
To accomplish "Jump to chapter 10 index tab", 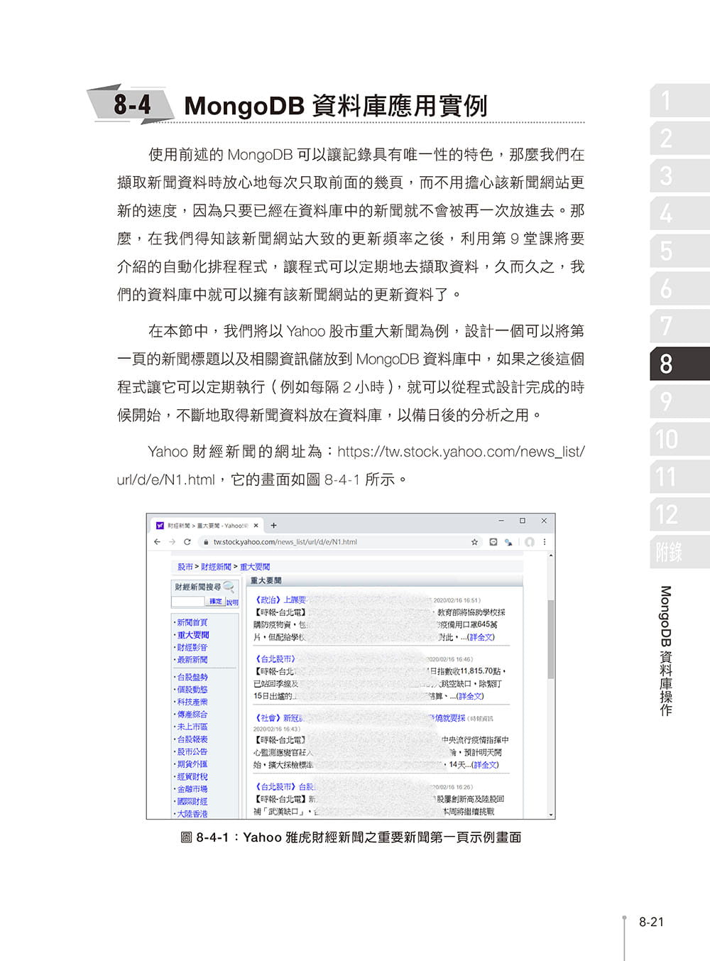I will [679, 439].
